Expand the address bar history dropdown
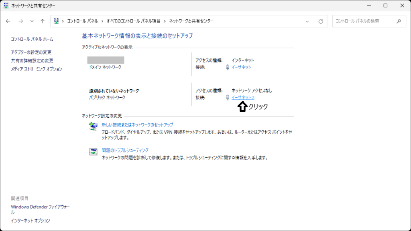The image size is (411, 231). 307,21
